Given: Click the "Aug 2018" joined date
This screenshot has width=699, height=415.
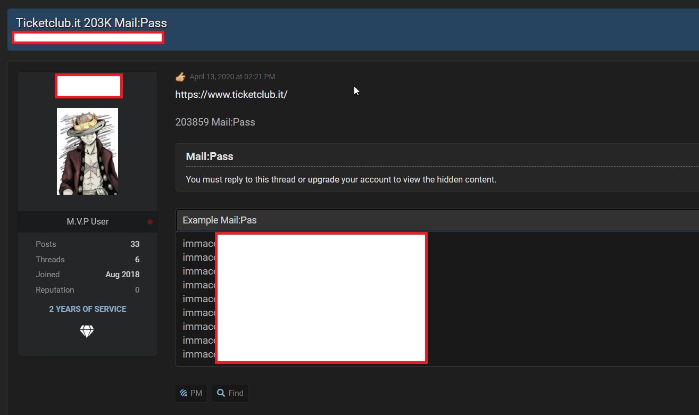Looking at the screenshot, I should 122,275.
